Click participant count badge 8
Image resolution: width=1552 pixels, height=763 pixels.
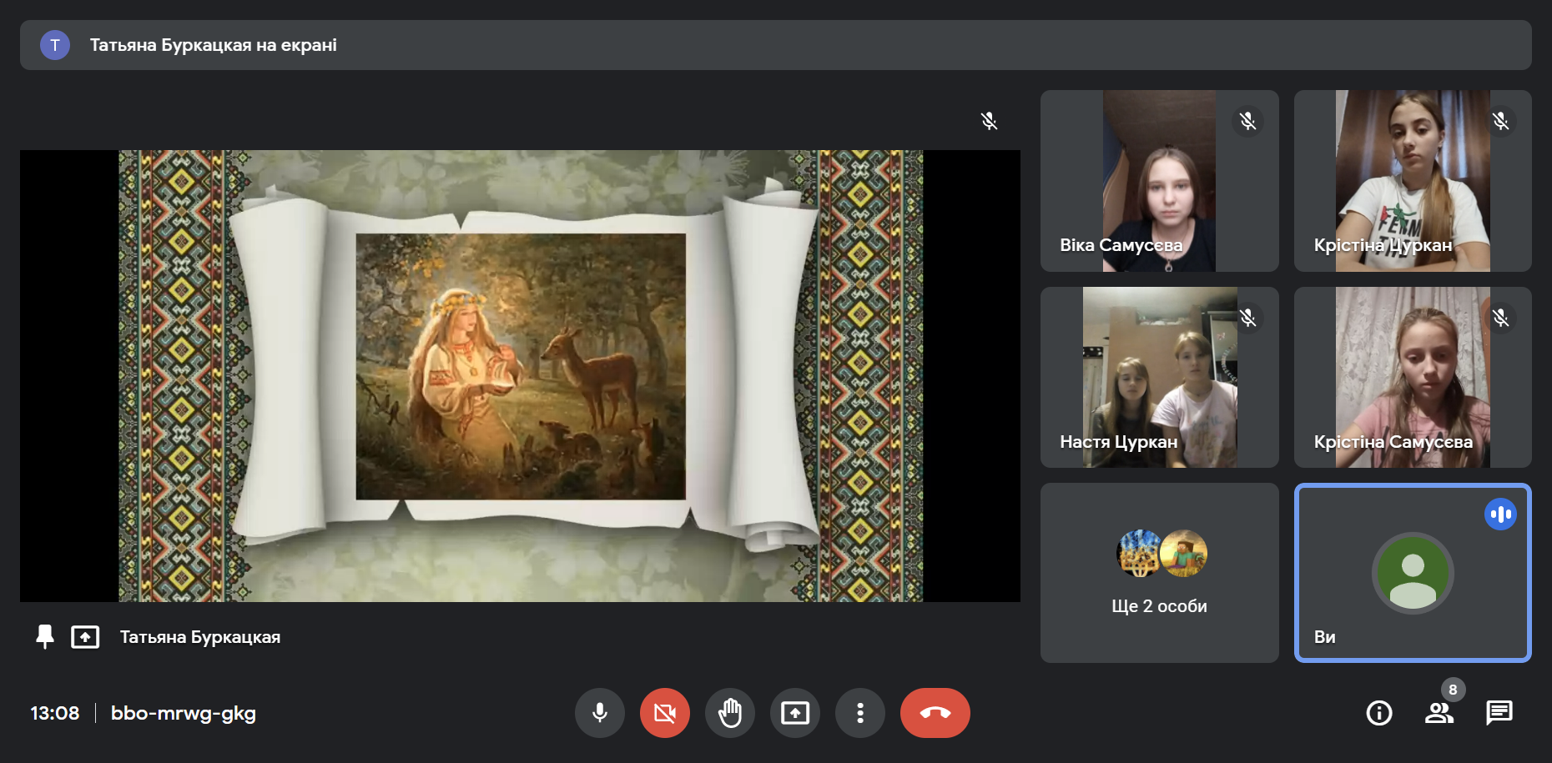[1453, 690]
